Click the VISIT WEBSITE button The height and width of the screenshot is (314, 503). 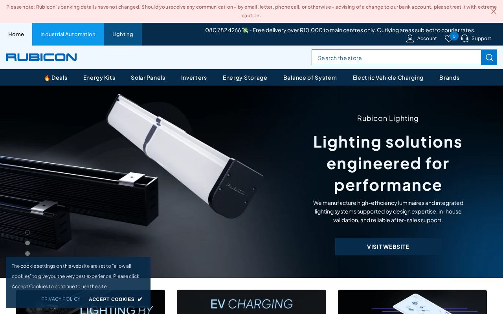pyautogui.click(x=388, y=246)
